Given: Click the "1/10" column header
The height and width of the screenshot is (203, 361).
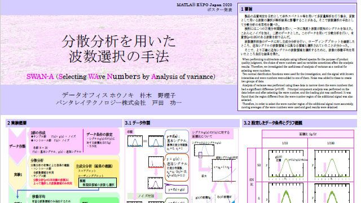Looking at the screenshot, I should 285,143.
